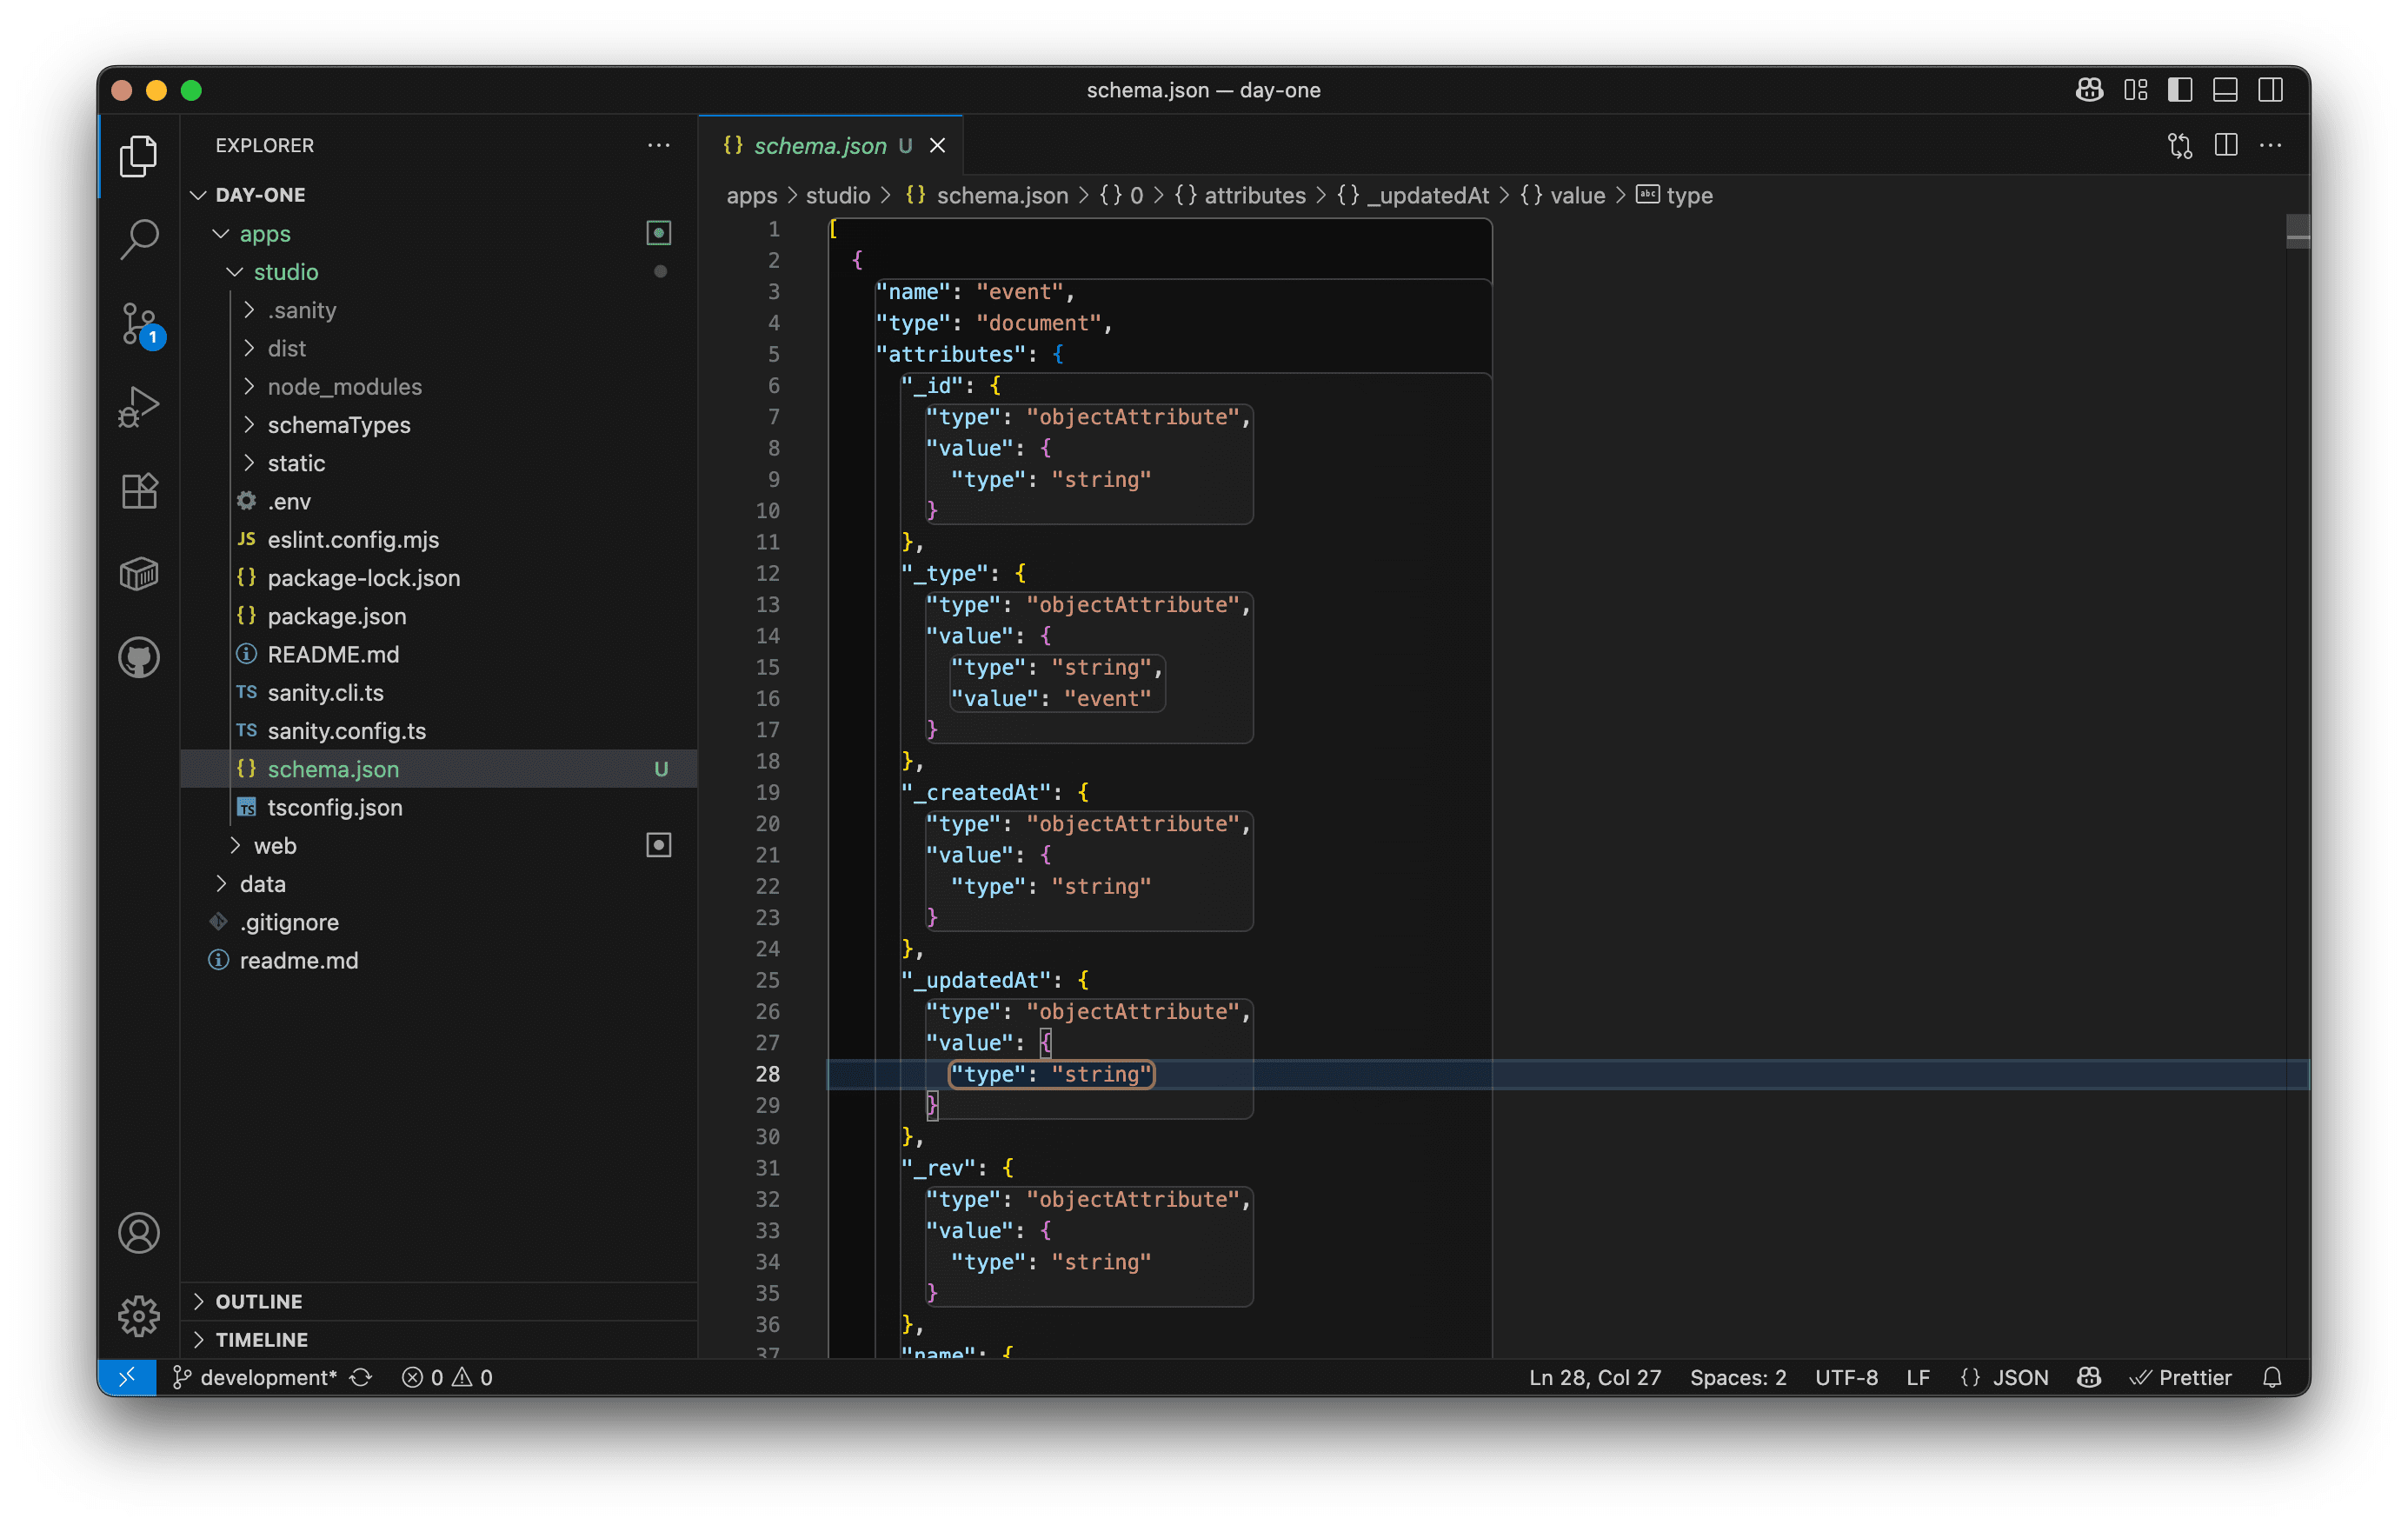Collapse the studio folder

tap(285, 272)
